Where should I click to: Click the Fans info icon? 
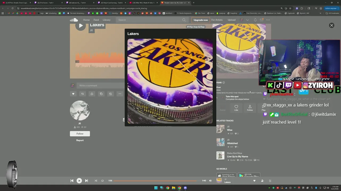click(224, 83)
